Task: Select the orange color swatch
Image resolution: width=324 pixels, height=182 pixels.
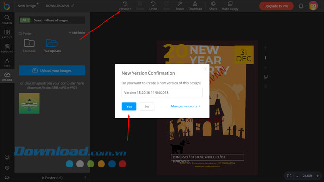Action: (101, 164)
